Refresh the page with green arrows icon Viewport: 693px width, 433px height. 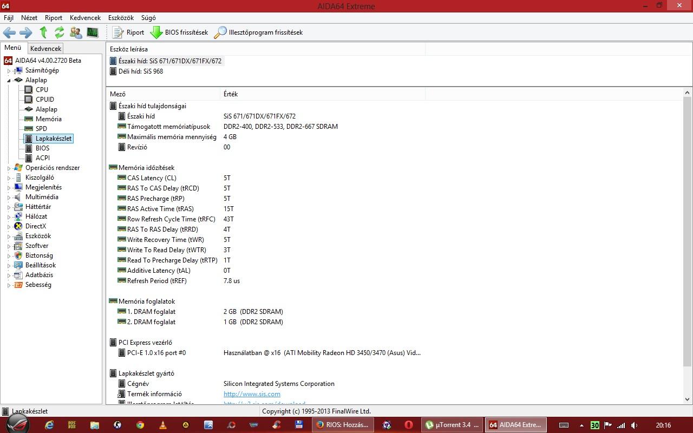(59, 32)
